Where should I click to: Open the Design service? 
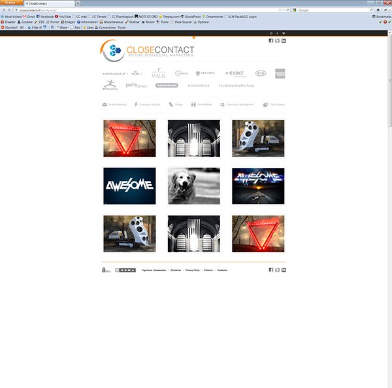point(176,105)
